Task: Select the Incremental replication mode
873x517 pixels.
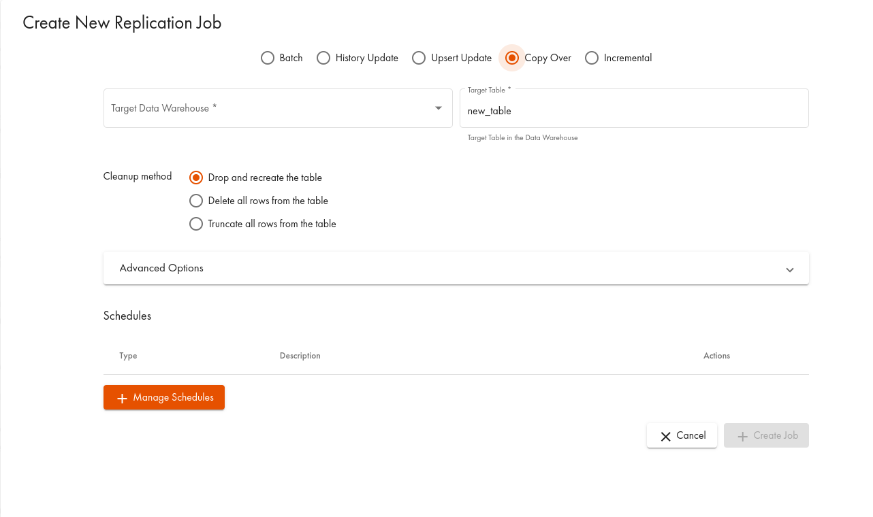Action: [x=592, y=58]
